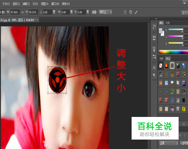The height and width of the screenshot is (149, 188).
Task: Apply the dark chrome style swatch in first row
Action: click(178, 66)
